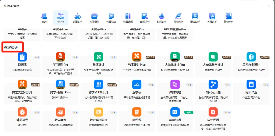
Task: Click the 教案设计Plus orange icon
Action: tap(137, 57)
